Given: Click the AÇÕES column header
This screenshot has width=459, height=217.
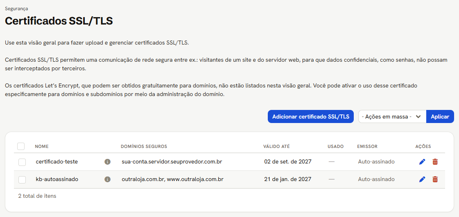Looking at the screenshot, I should point(423,146).
